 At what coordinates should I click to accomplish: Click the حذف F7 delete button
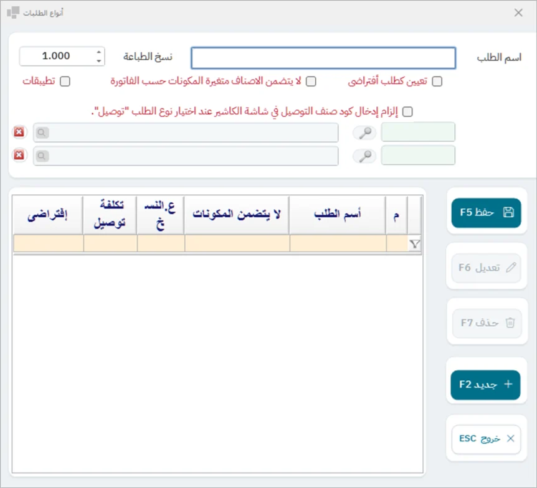(487, 323)
